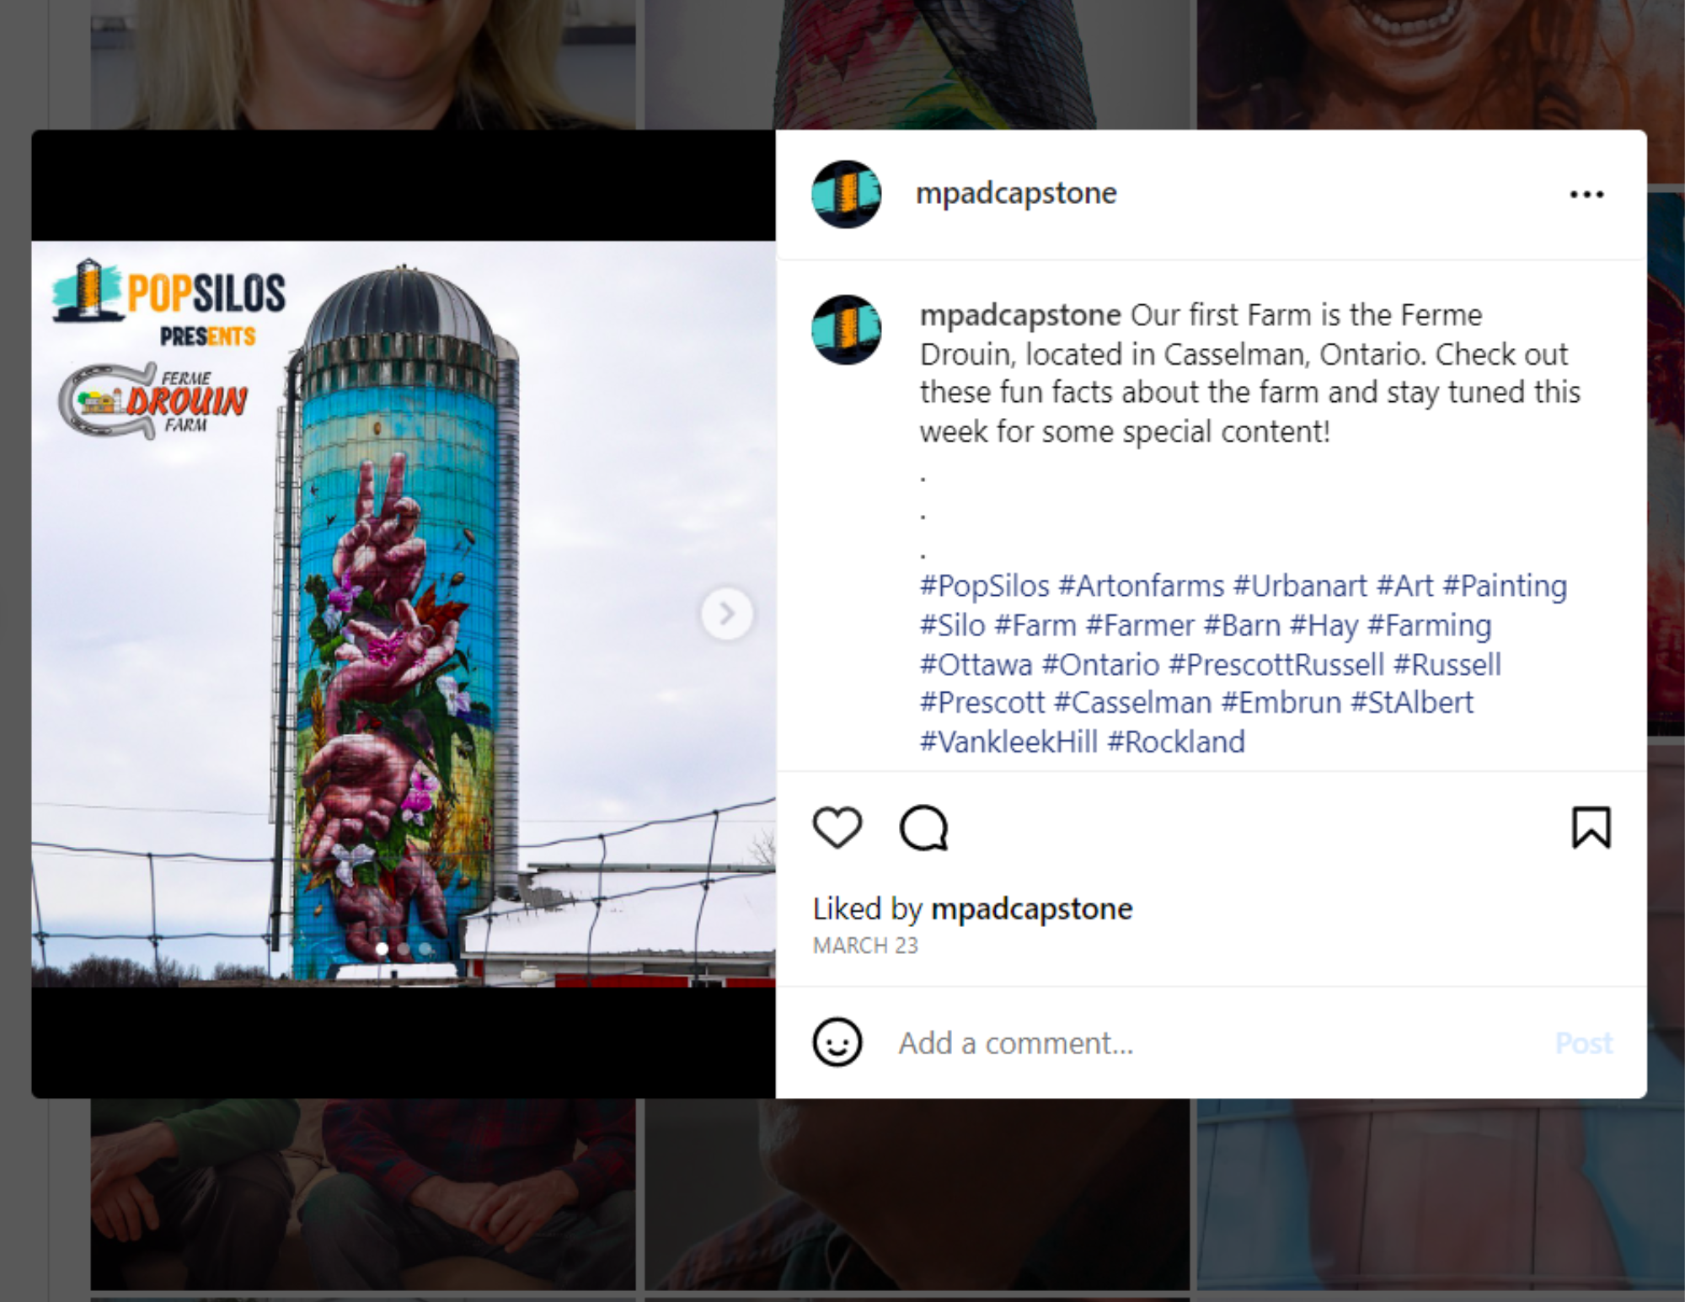Click the Add a comment field

(x=1213, y=1043)
